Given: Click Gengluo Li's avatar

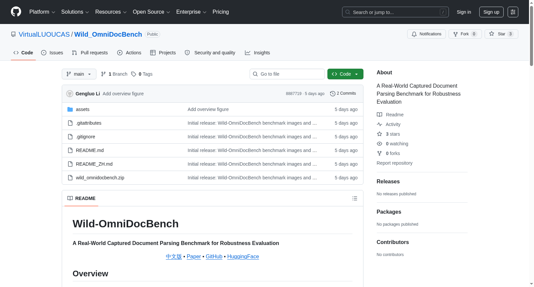Looking at the screenshot, I should [x=70, y=94].
